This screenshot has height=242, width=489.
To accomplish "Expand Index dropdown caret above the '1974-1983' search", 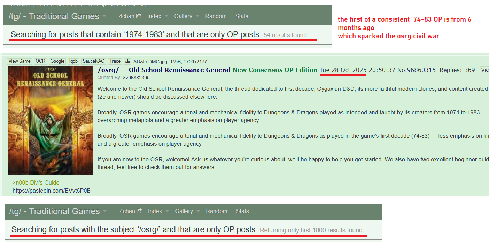I will tap(166, 16).
